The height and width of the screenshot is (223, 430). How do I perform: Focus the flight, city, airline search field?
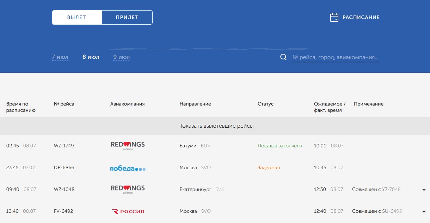click(x=336, y=57)
